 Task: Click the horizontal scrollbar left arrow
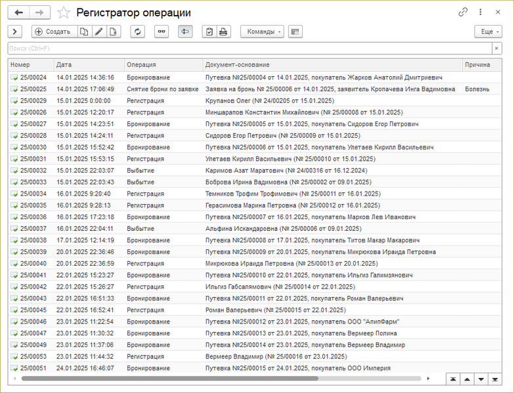pos(14,379)
